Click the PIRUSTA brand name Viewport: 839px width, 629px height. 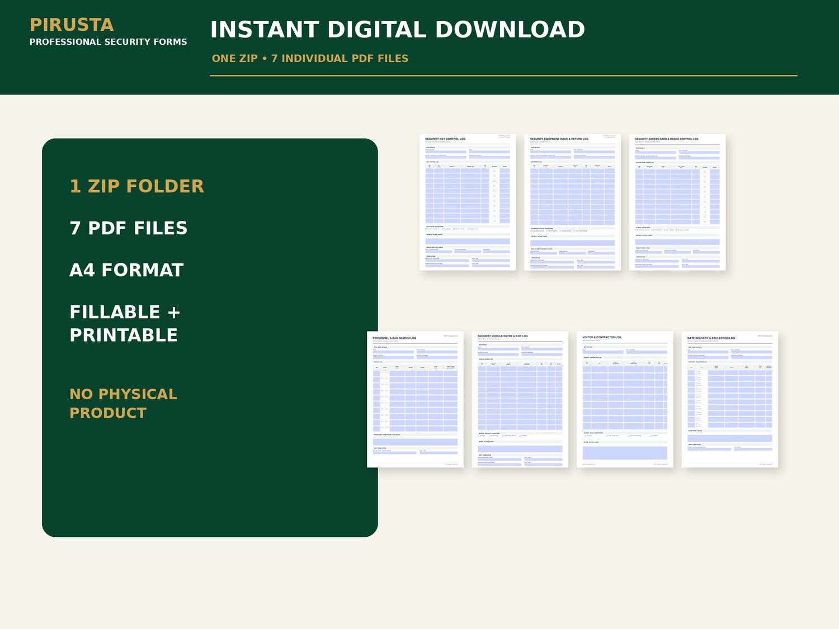72,25
